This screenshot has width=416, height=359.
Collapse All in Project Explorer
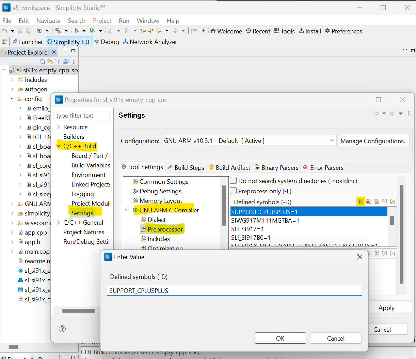tap(43, 61)
